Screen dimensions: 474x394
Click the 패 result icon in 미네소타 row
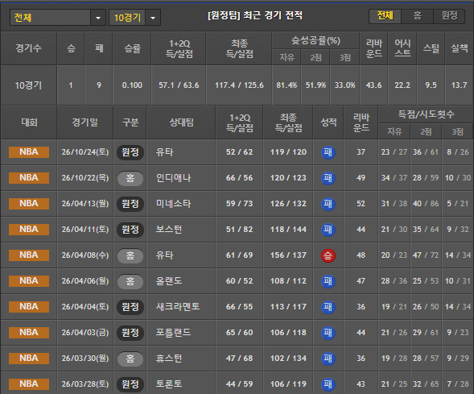[328, 204]
